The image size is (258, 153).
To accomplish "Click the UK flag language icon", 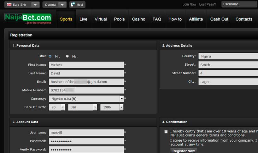I will pyautogui.click(x=9, y=5).
